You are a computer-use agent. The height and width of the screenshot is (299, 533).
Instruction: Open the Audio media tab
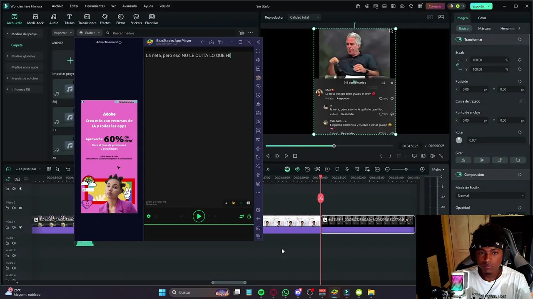(x=54, y=19)
